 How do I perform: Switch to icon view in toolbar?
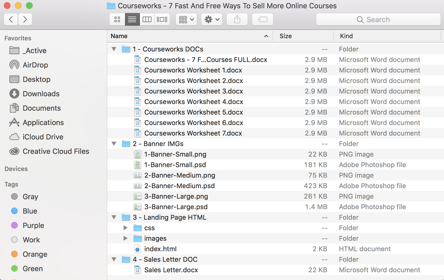pos(117,19)
